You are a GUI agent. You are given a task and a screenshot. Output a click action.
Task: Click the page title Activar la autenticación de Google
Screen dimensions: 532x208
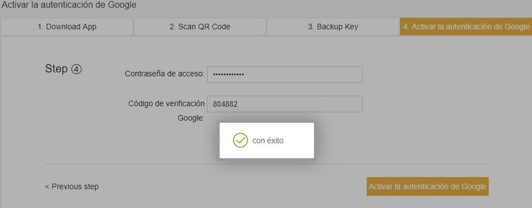(69, 5)
